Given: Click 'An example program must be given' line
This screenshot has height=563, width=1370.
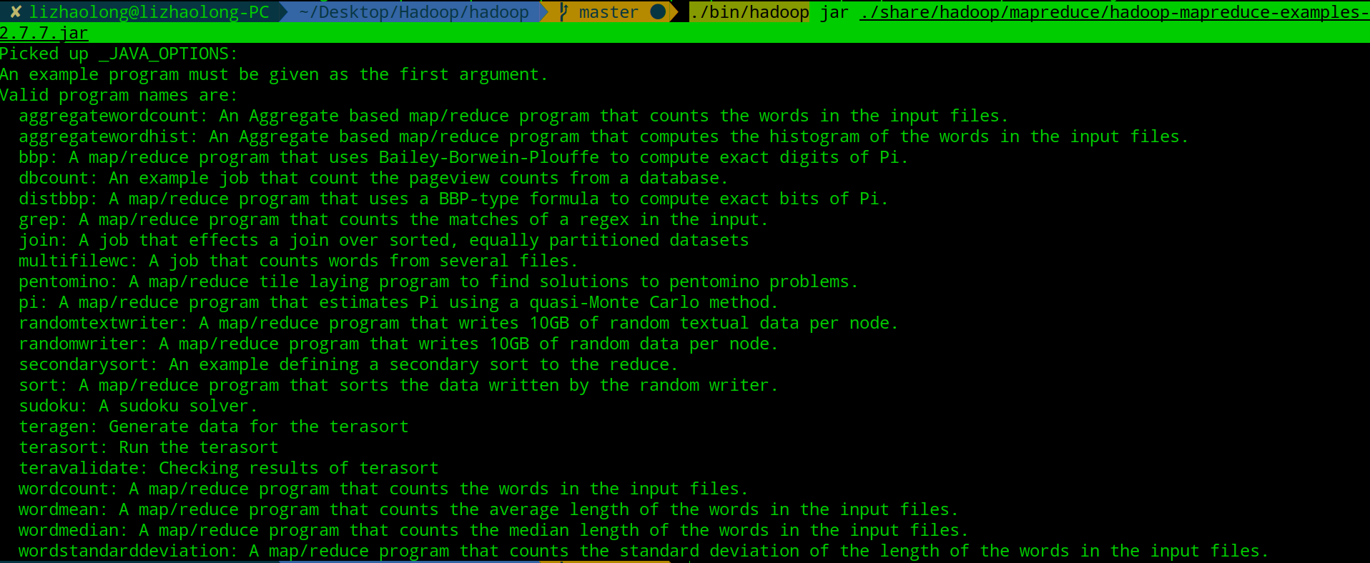Looking at the screenshot, I should pyautogui.click(x=274, y=74).
